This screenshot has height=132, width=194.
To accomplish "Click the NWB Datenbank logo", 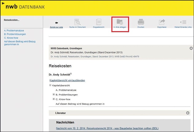I will [25, 7].
